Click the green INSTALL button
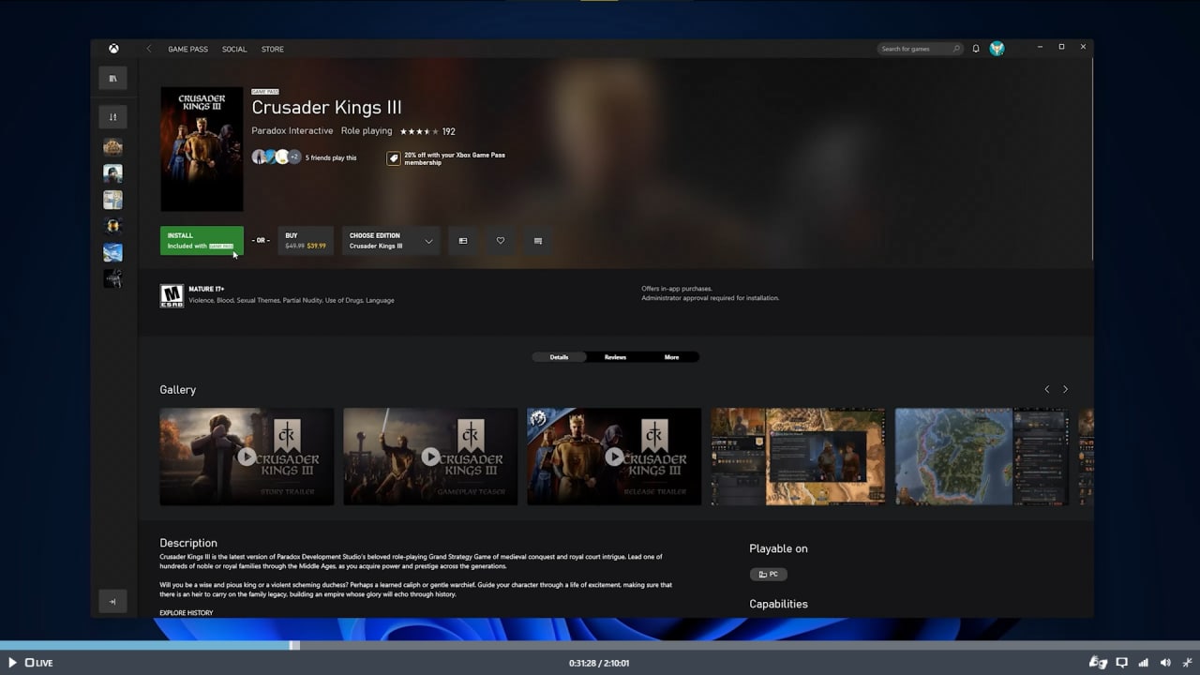Screen dimensions: 1200x675 [202, 241]
